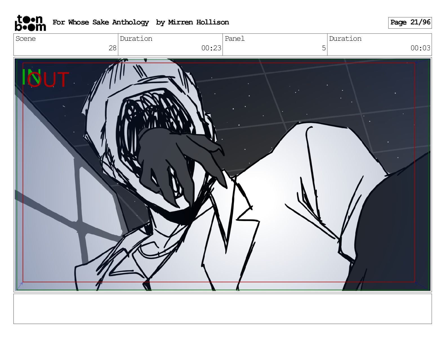446x344 pixels.
Task: Click the 'Page 21/96' box
Action: pyautogui.click(x=410, y=23)
